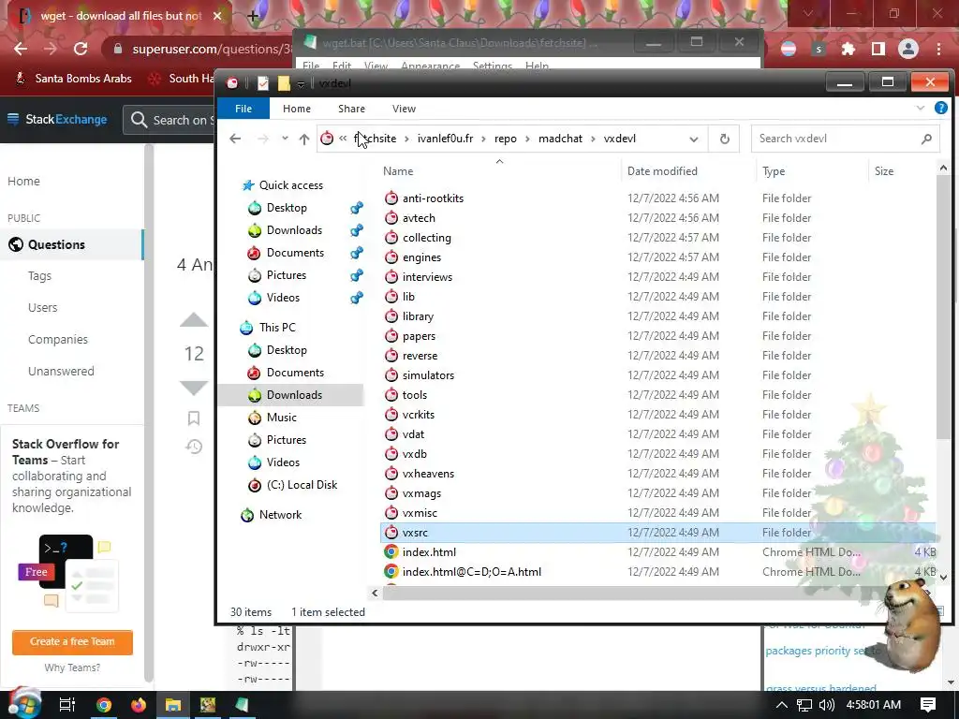Image resolution: width=959 pixels, height=719 pixels.
Task: Open recent locations dropdown
Action: (285, 139)
